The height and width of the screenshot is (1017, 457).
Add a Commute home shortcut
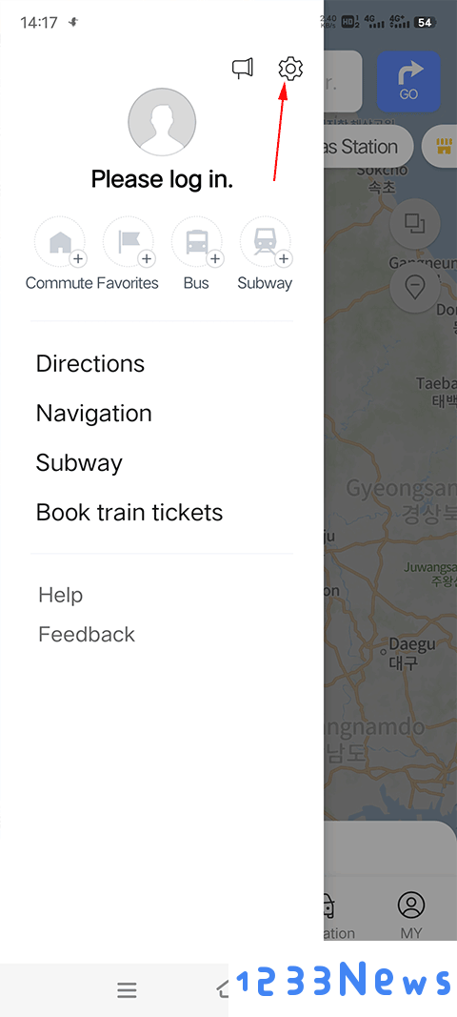pos(60,242)
